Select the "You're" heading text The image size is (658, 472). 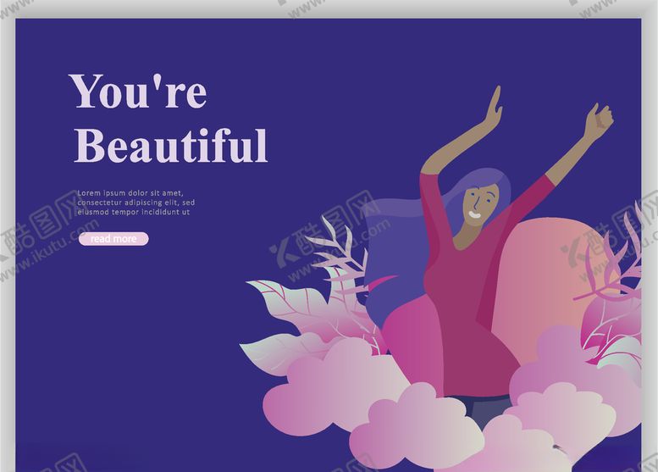coord(138,92)
